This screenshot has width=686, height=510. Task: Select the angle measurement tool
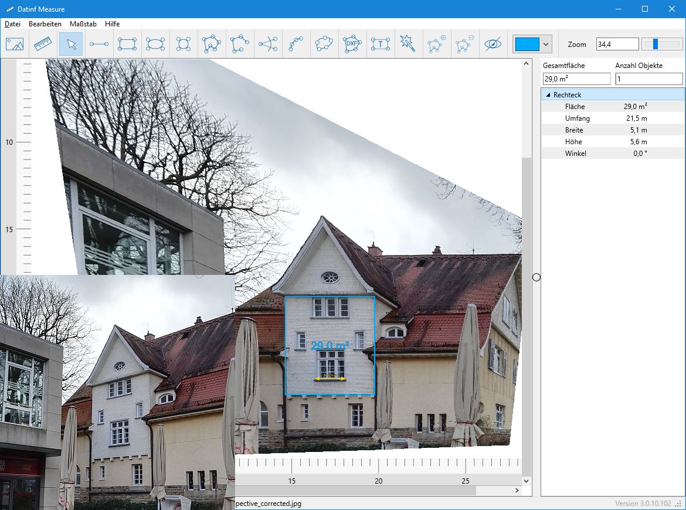268,44
